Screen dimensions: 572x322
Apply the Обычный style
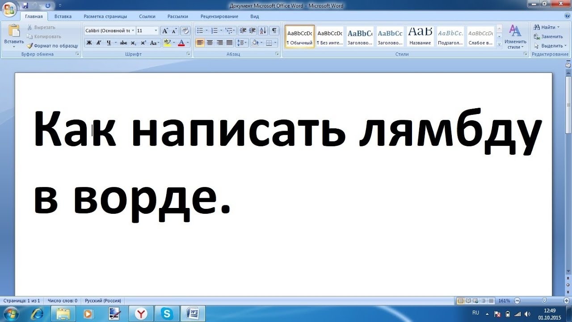point(300,36)
